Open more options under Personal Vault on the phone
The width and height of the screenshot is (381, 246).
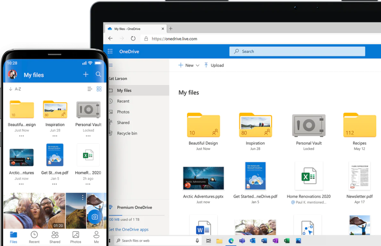point(88,136)
